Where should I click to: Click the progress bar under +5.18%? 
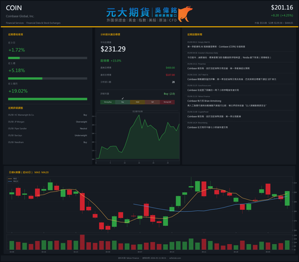[48, 78]
